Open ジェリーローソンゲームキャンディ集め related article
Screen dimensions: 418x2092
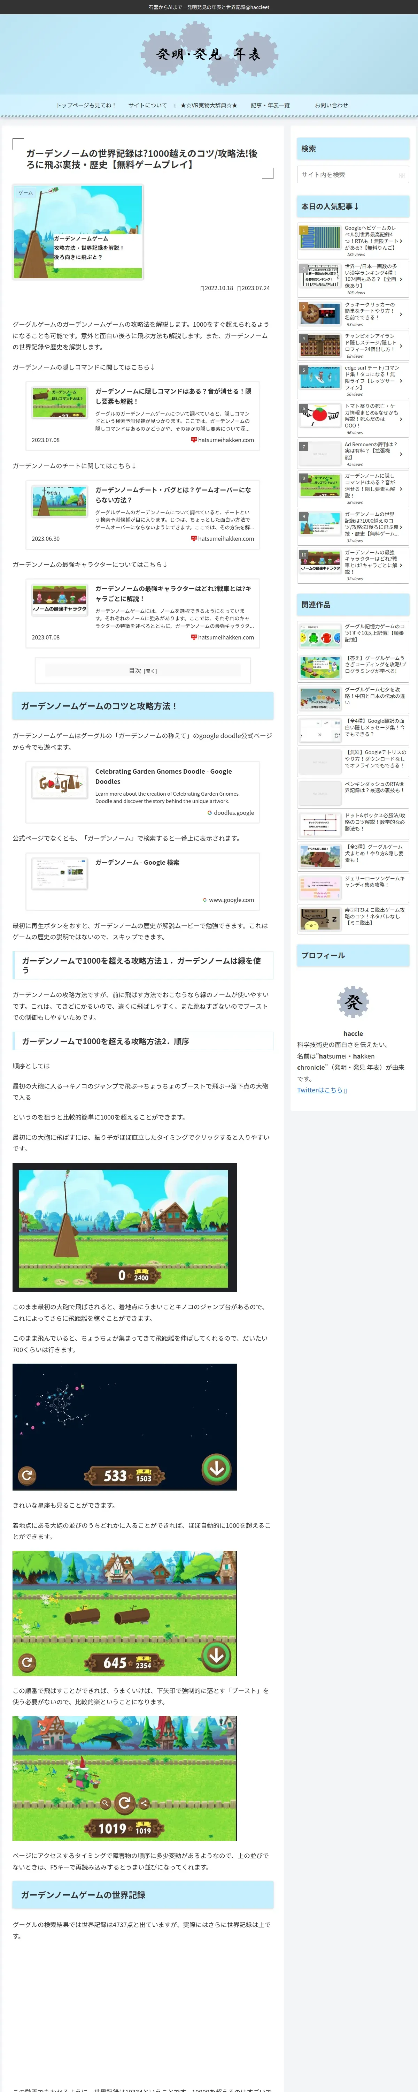[353, 888]
